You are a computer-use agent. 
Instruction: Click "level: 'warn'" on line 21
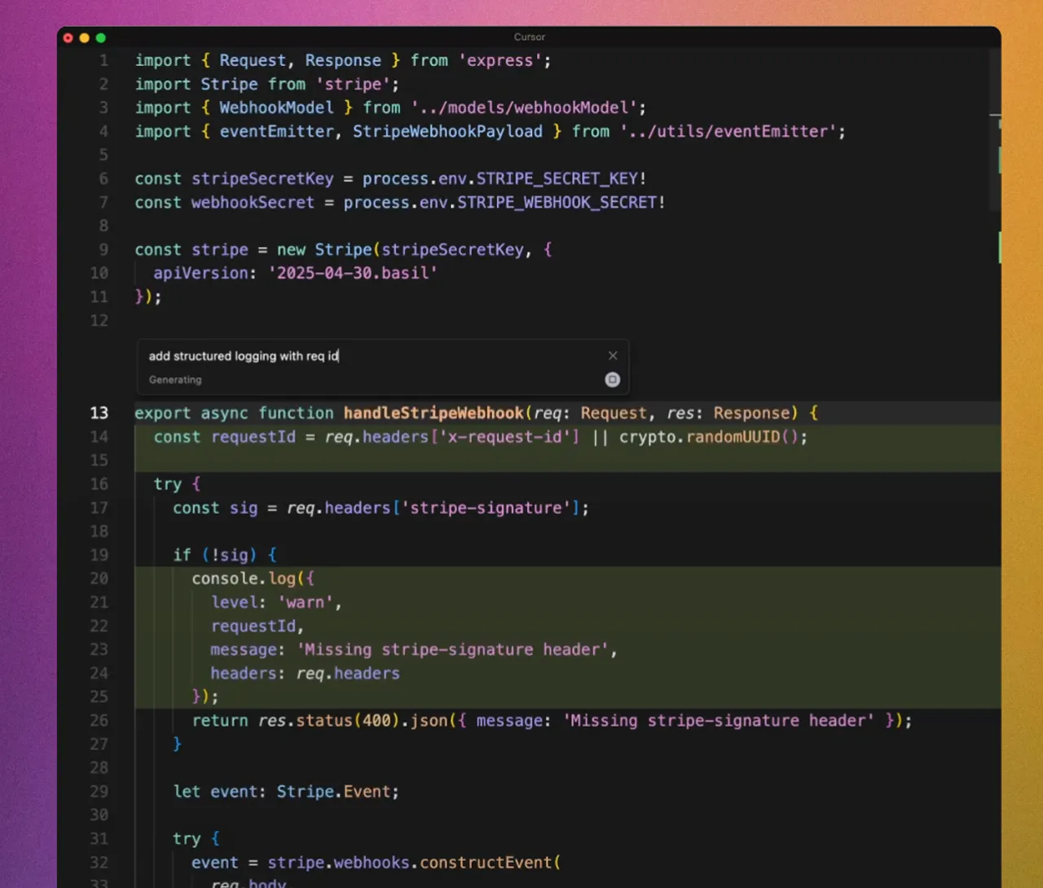click(272, 602)
